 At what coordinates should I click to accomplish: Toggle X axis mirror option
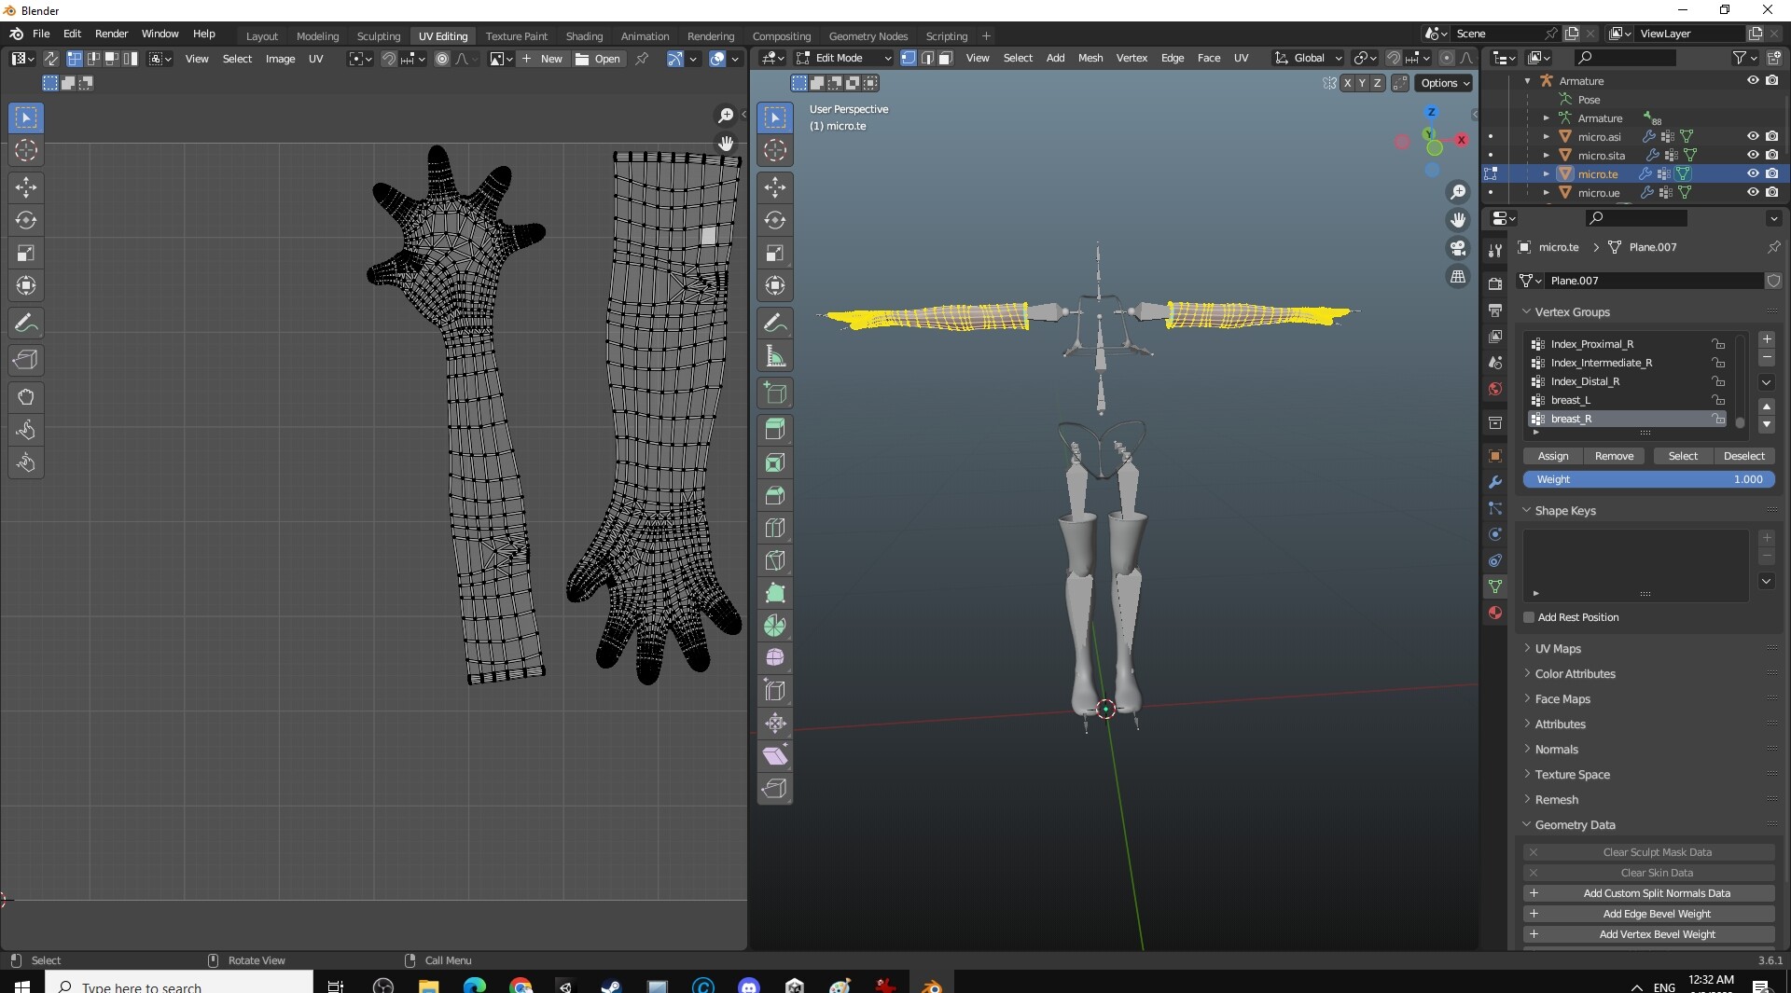tap(1347, 83)
